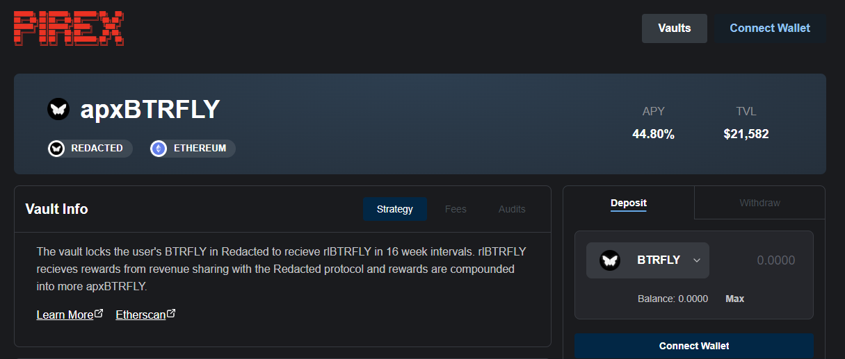Click the vault strategy description paragraph
Image resolution: width=845 pixels, height=359 pixels.
[x=281, y=269]
